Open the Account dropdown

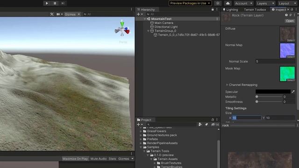tap(243, 3)
